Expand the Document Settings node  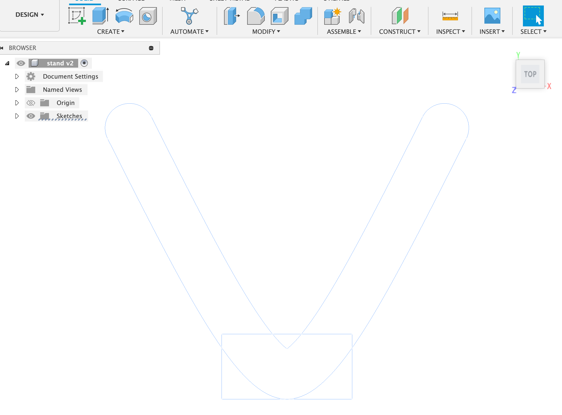click(x=17, y=76)
